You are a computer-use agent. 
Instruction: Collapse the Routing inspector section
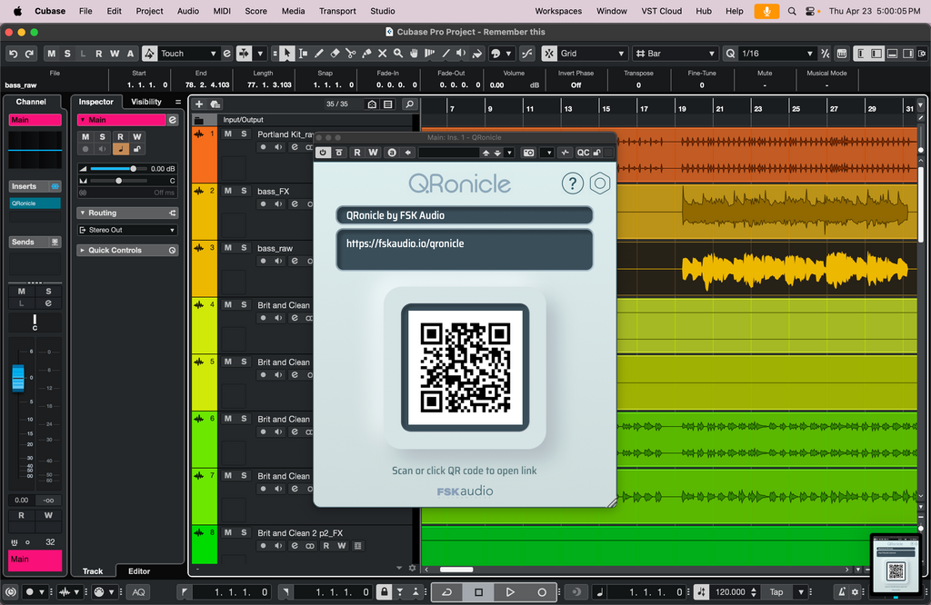(83, 213)
